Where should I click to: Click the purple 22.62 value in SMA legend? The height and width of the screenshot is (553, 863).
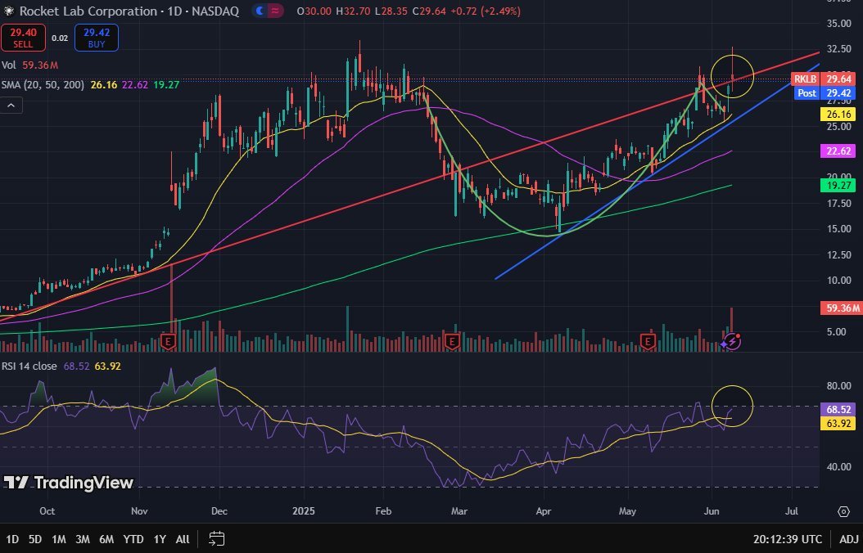click(x=135, y=84)
